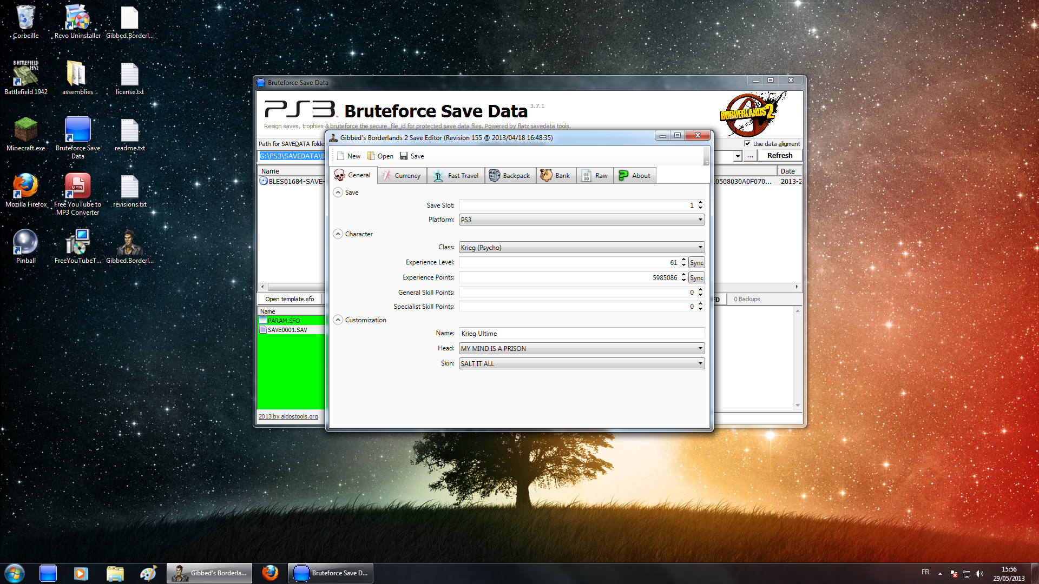The width and height of the screenshot is (1039, 584).
Task: Click Refresh in Bruteforce Save Data
Action: coord(779,156)
